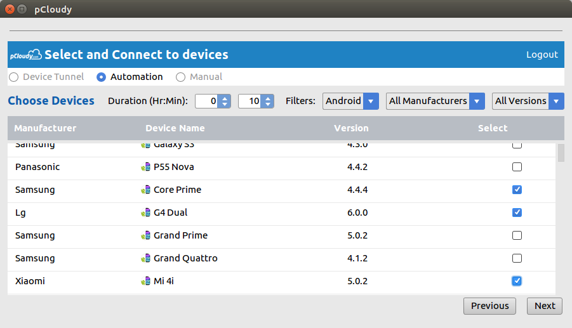Uncheck the Xiaomi Mi 4i checkbox
The width and height of the screenshot is (572, 328).
pos(517,281)
